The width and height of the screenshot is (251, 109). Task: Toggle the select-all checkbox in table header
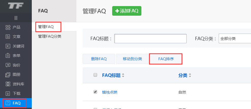coord(95,75)
